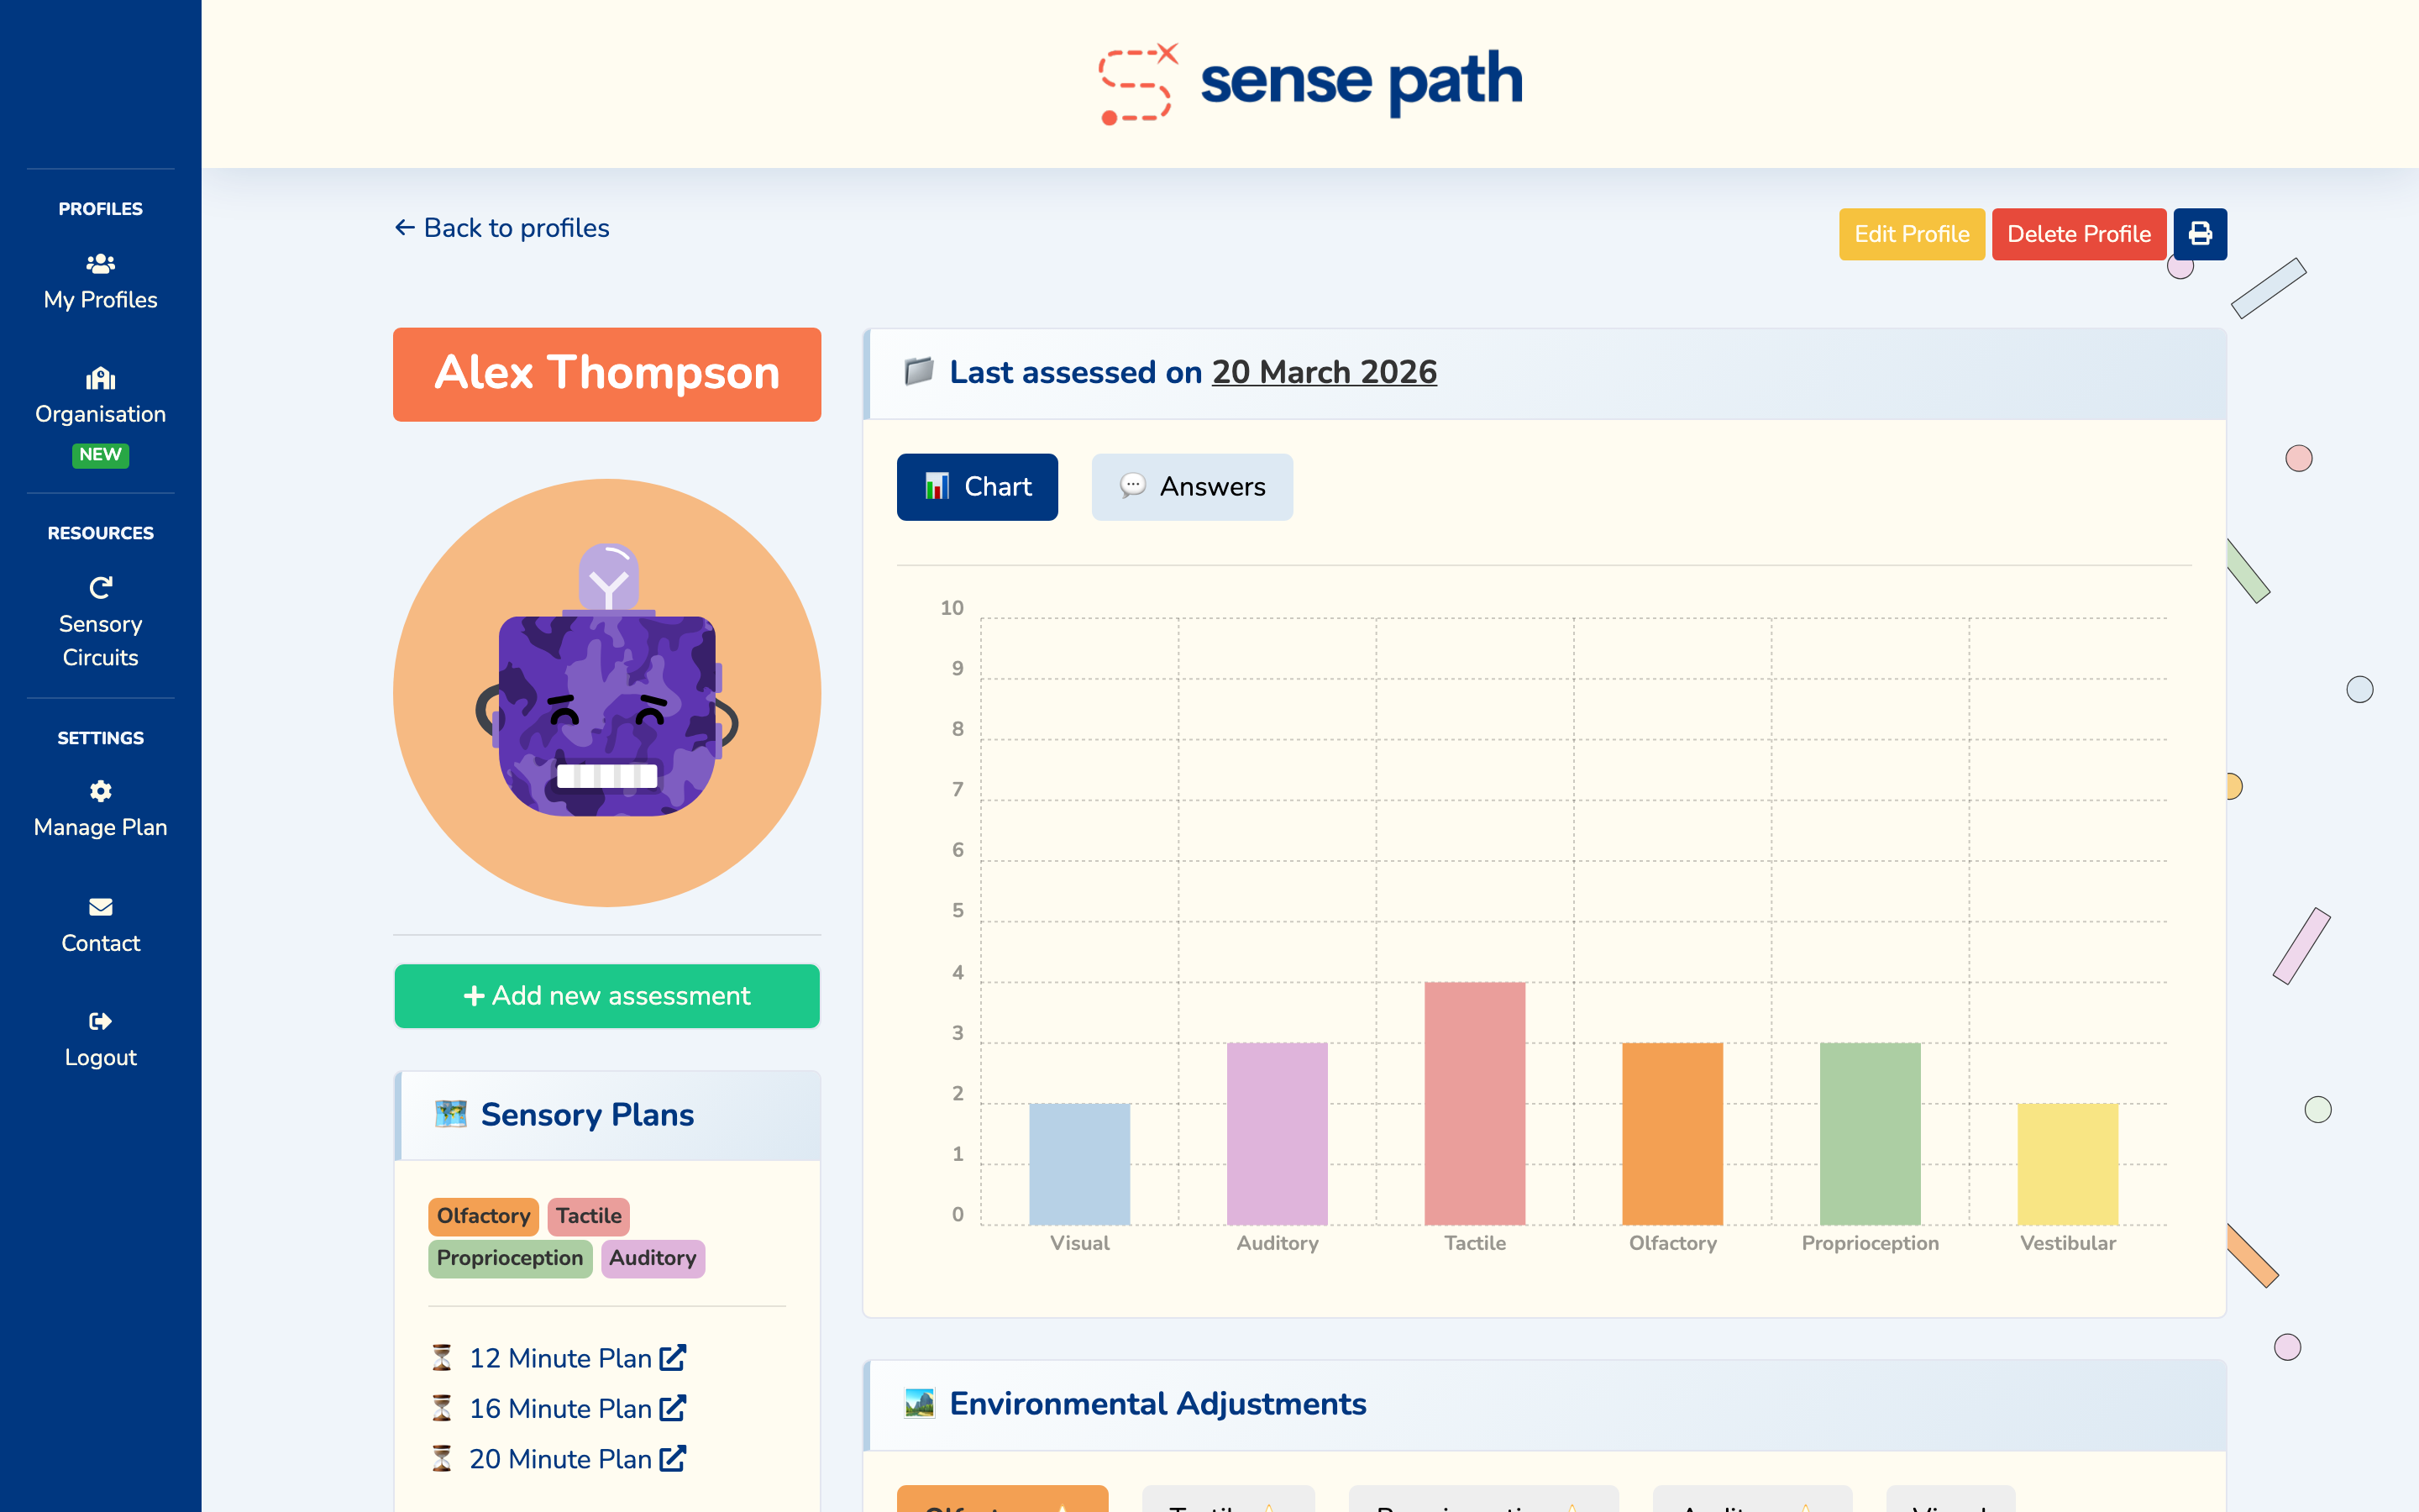Viewport: 2419px width, 1512px height.
Task: Open the 20 March 2026 assessment link
Action: 1325,371
